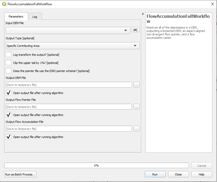The width and height of the screenshot is (217, 182).
Task: Enable Clip the upper tail by 1%
Action: (x=9, y=63)
